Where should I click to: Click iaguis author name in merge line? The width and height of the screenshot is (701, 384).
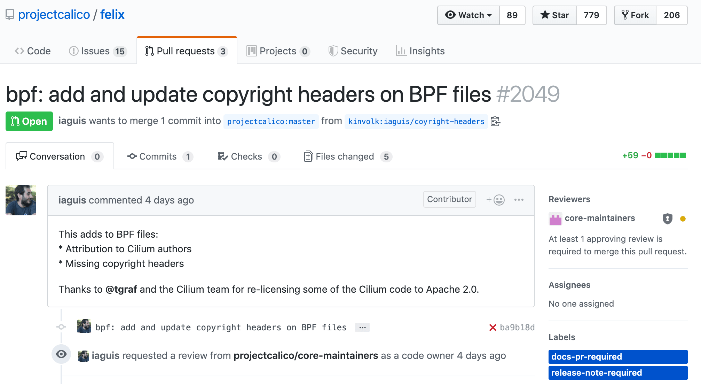[x=72, y=121]
